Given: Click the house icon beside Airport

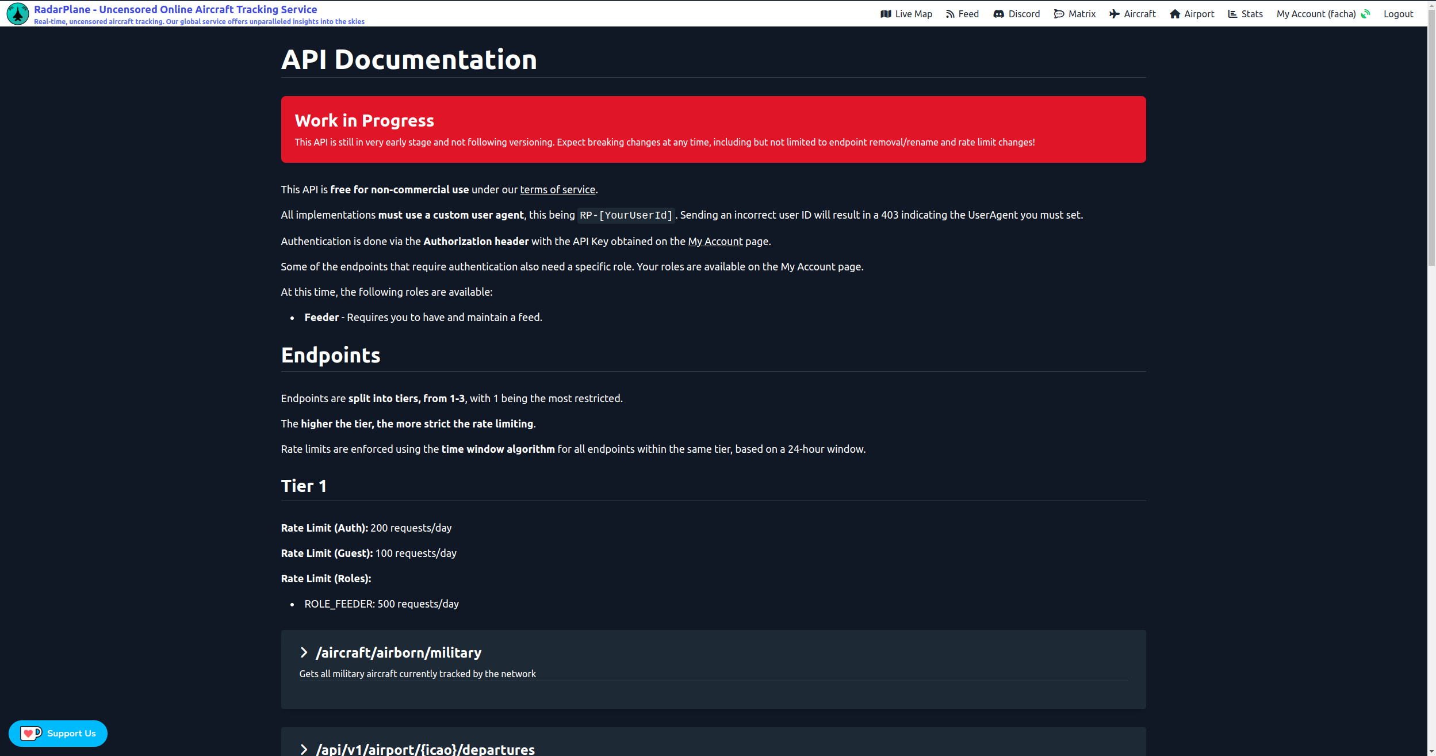Looking at the screenshot, I should (1175, 14).
